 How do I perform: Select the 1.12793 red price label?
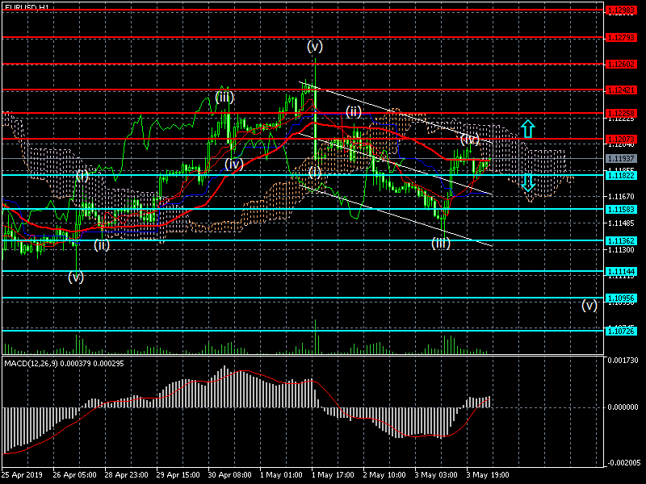point(621,38)
